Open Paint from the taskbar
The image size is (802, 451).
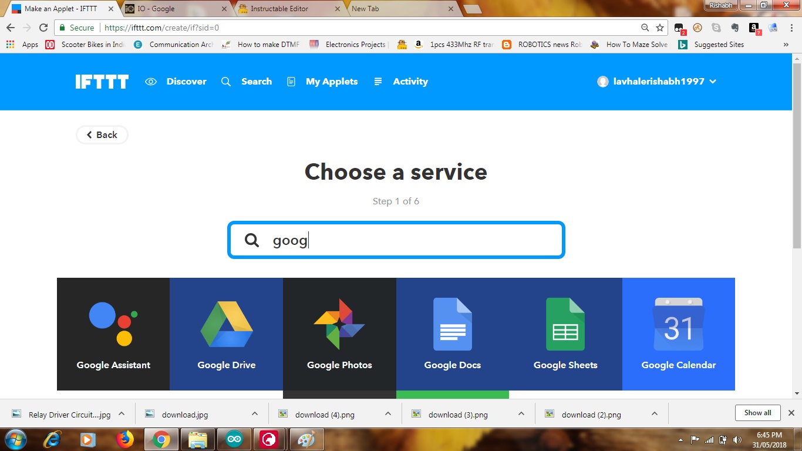pyautogui.click(x=306, y=439)
